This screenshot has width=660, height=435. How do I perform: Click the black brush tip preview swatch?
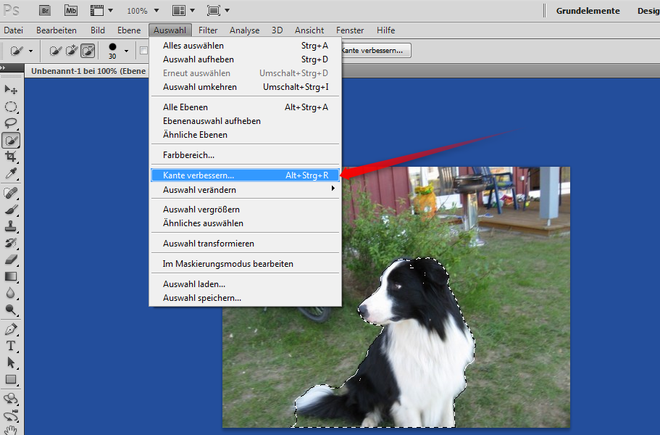[112, 47]
